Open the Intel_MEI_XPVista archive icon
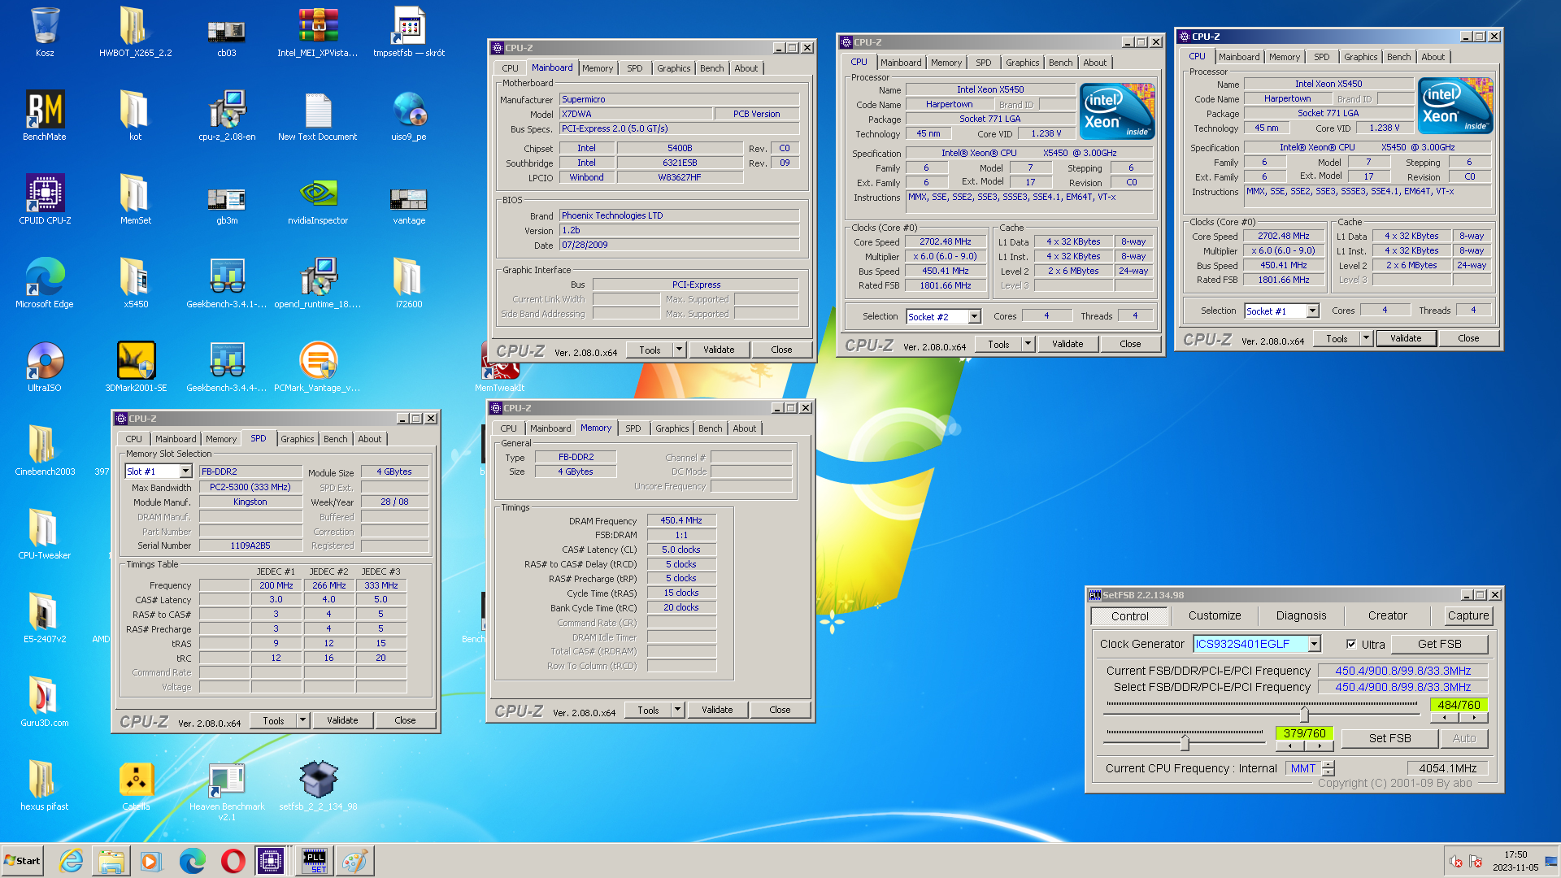The width and height of the screenshot is (1561, 878). pos(318,31)
